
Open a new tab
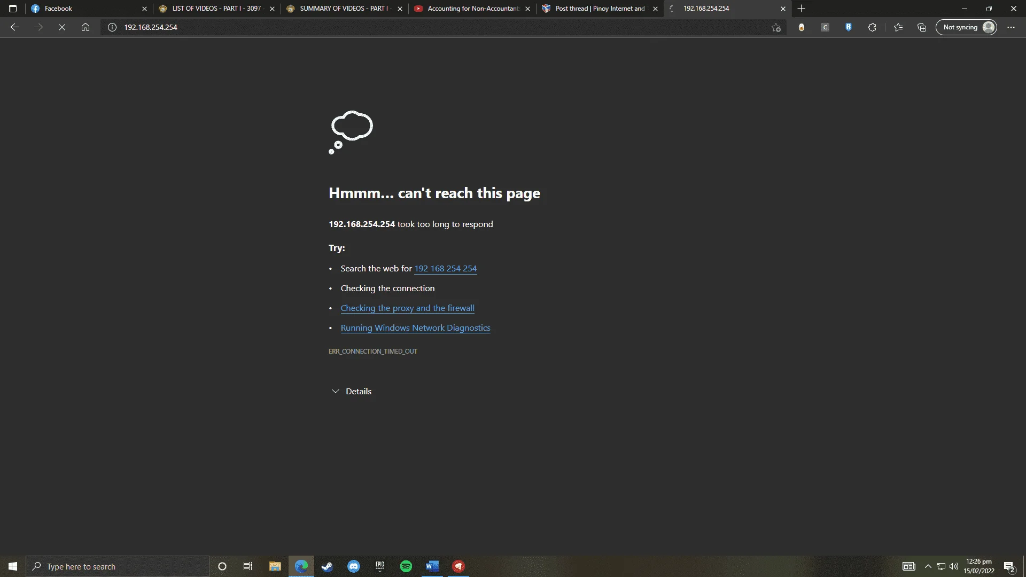pos(801,9)
